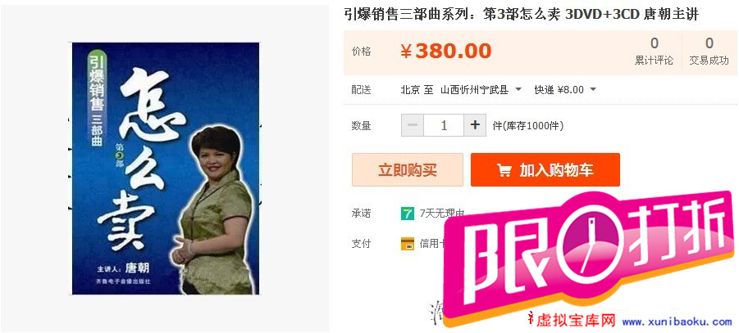Click 加入购物车 add to cart button
The height and width of the screenshot is (333, 739).
click(545, 170)
